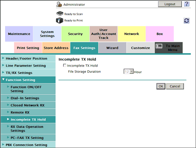Click the Header/Footer Position label
This screenshot has width=196, height=148.
[x=26, y=58]
